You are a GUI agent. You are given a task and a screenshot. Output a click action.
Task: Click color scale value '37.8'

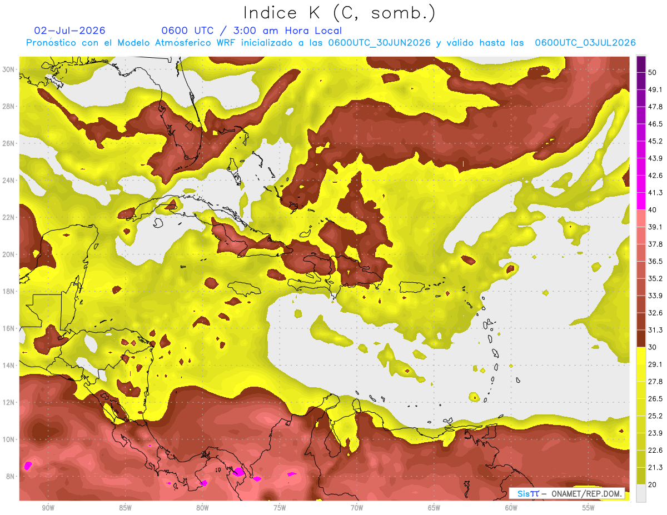click(655, 244)
